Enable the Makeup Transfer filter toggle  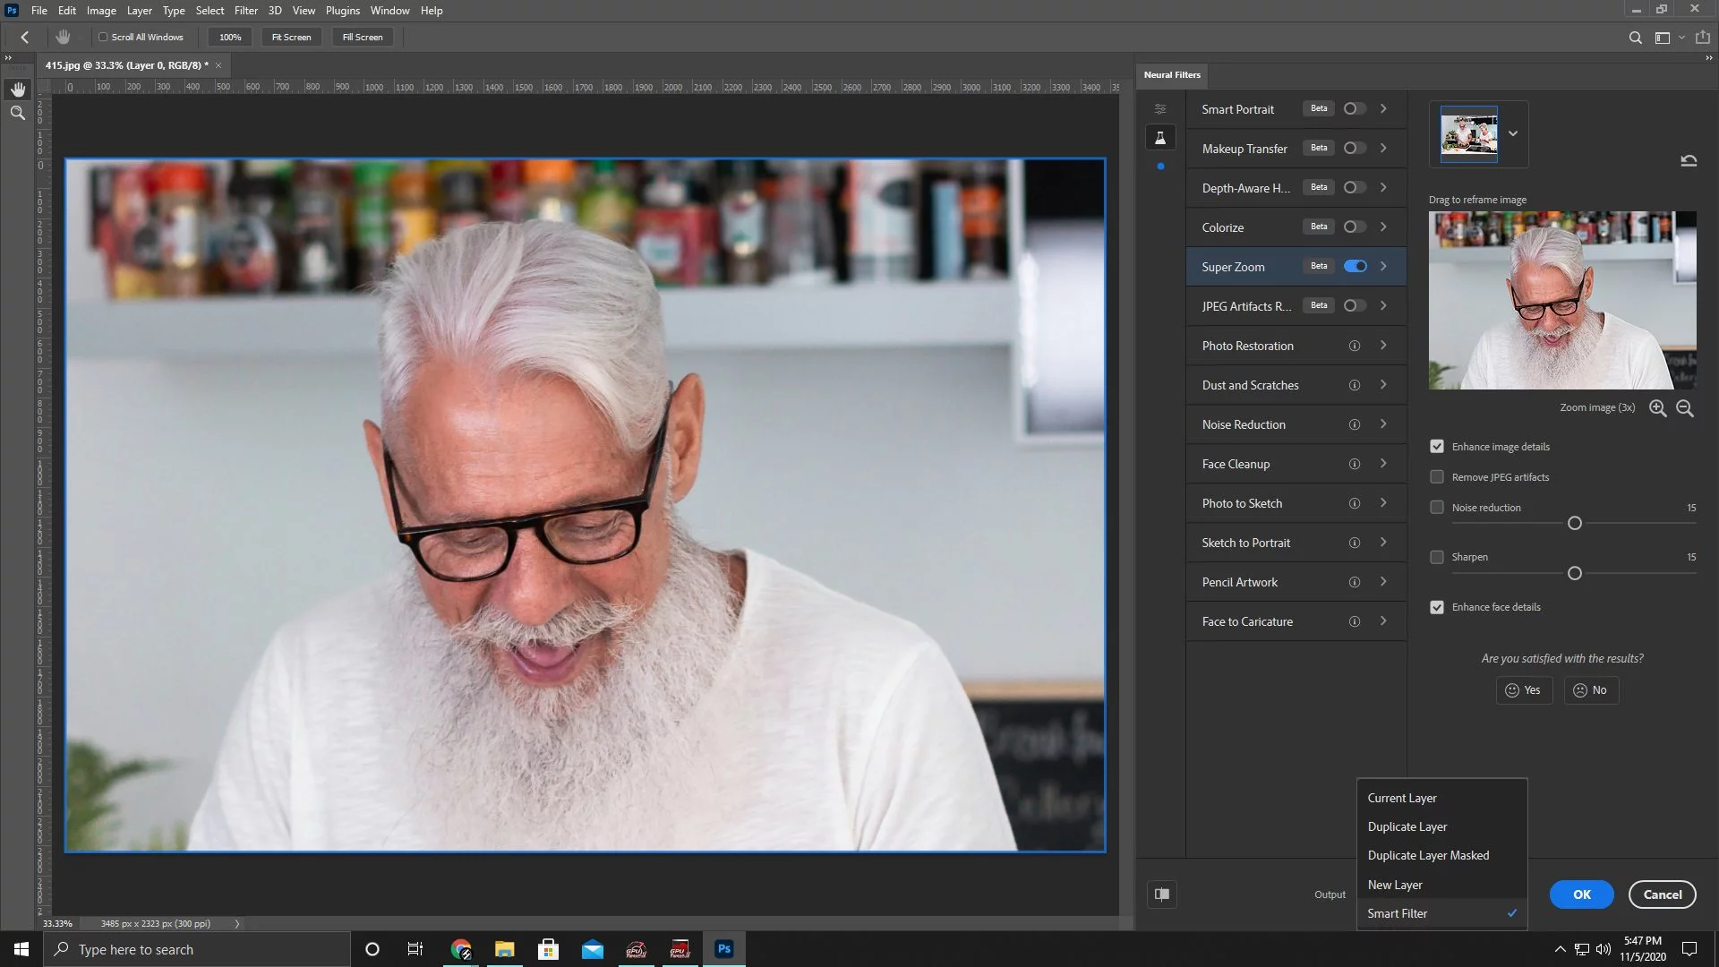pyautogui.click(x=1355, y=148)
